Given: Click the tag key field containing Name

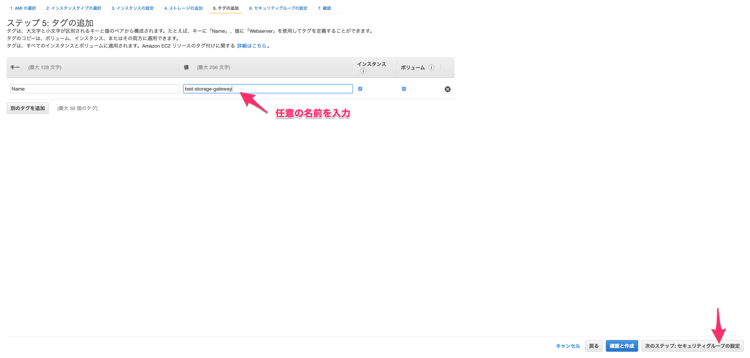Looking at the screenshot, I should (x=94, y=89).
